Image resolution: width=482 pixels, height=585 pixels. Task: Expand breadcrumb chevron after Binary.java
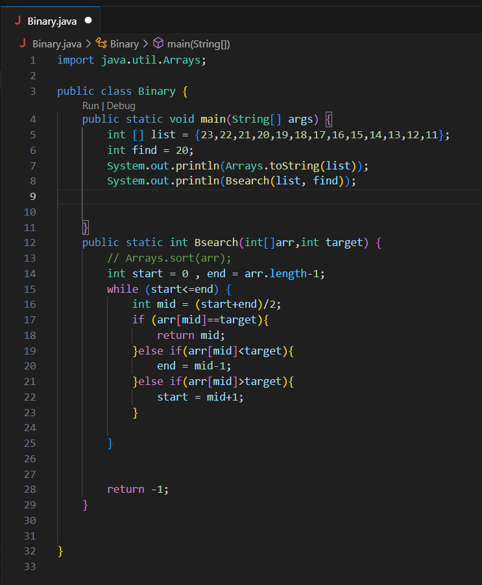88,44
